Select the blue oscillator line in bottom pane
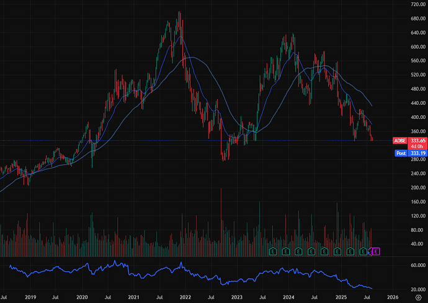The width and height of the screenshot is (428, 303). tap(186, 273)
